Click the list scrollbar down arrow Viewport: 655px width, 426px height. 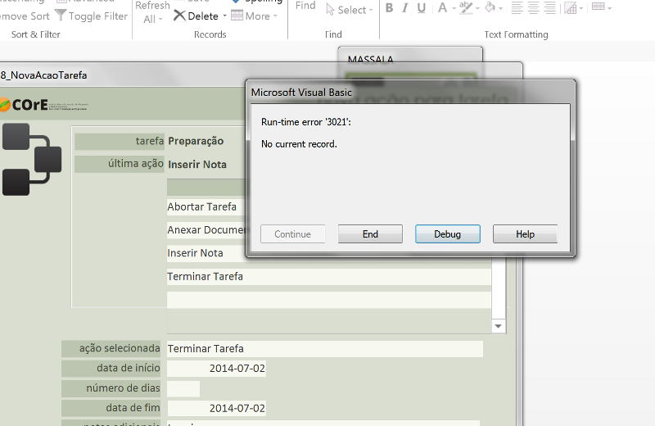pyautogui.click(x=498, y=326)
